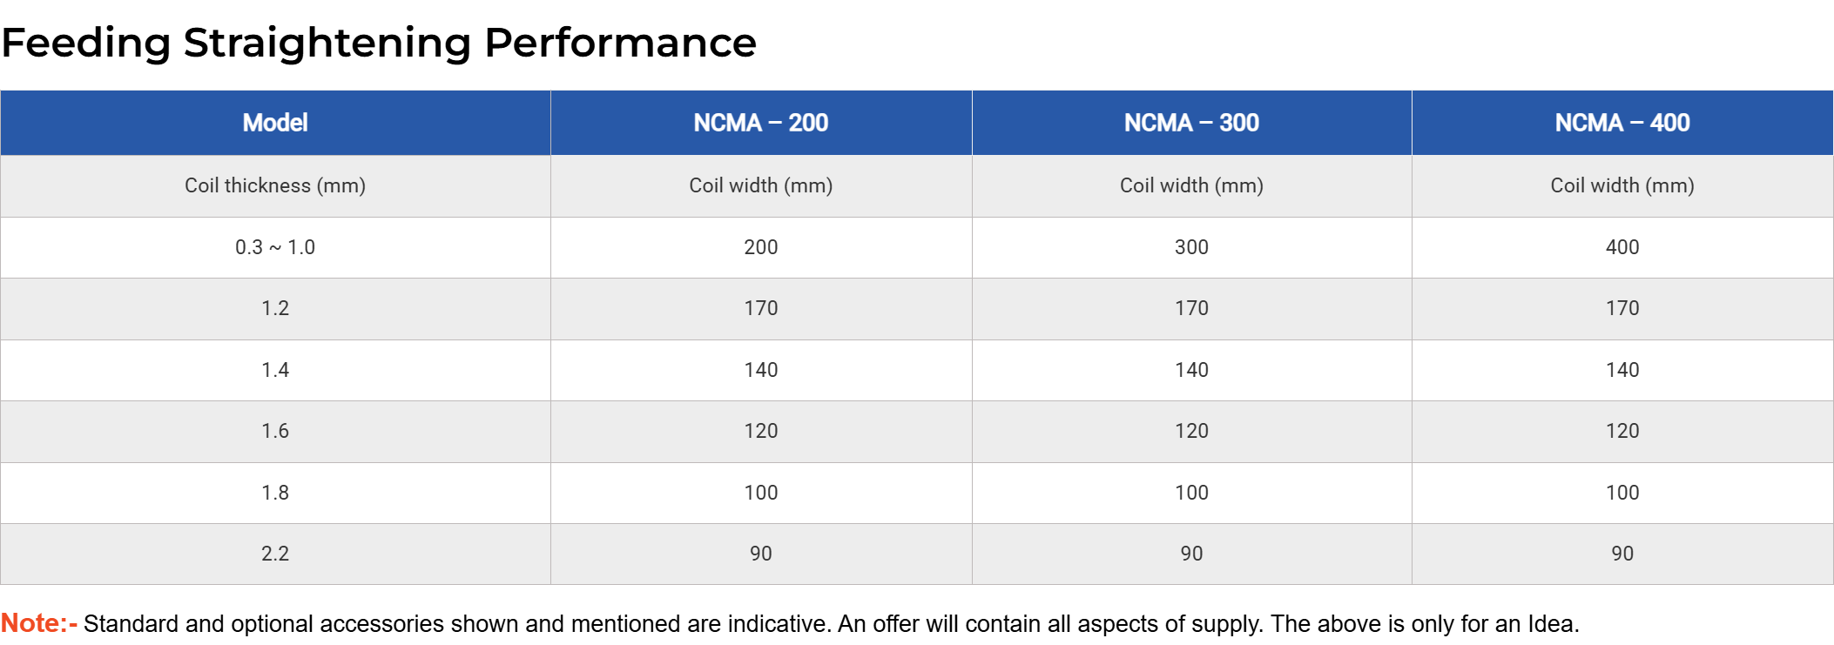Click the orange Note:- label
The width and height of the screenshot is (1834, 645).
[39, 623]
